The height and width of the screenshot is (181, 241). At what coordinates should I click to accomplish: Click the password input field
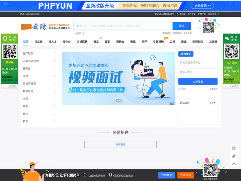coord(198,72)
